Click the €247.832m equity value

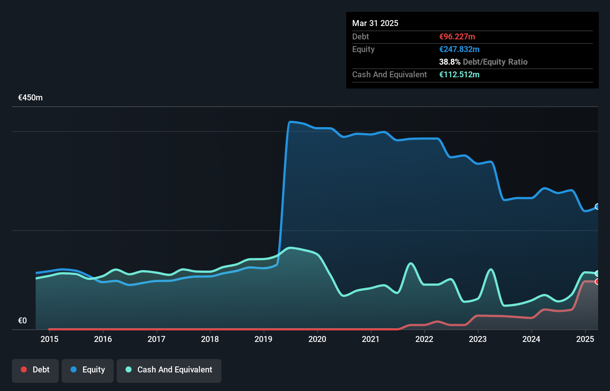tap(459, 49)
